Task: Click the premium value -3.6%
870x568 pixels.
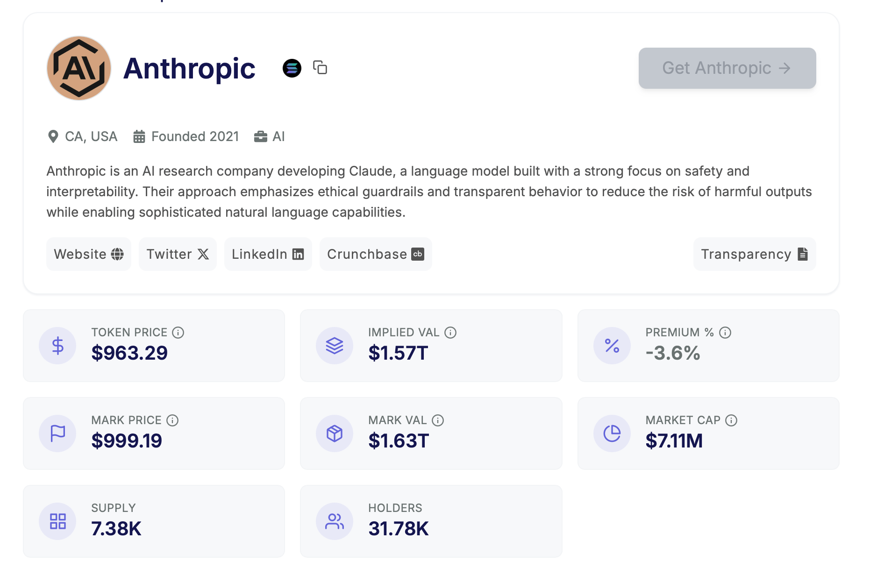Action: pos(673,353)
